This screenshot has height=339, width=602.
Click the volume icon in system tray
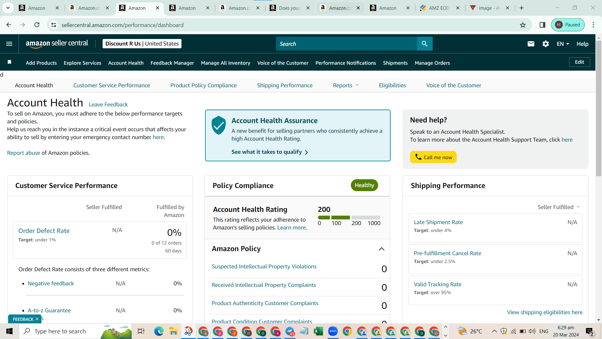(x=532, y=331)
